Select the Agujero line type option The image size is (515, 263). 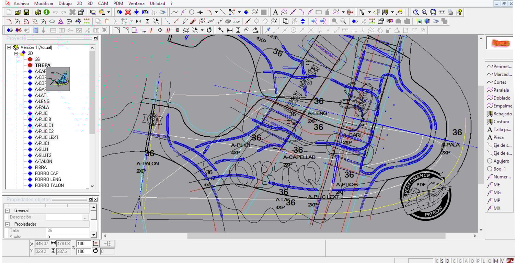pos(501,161)
